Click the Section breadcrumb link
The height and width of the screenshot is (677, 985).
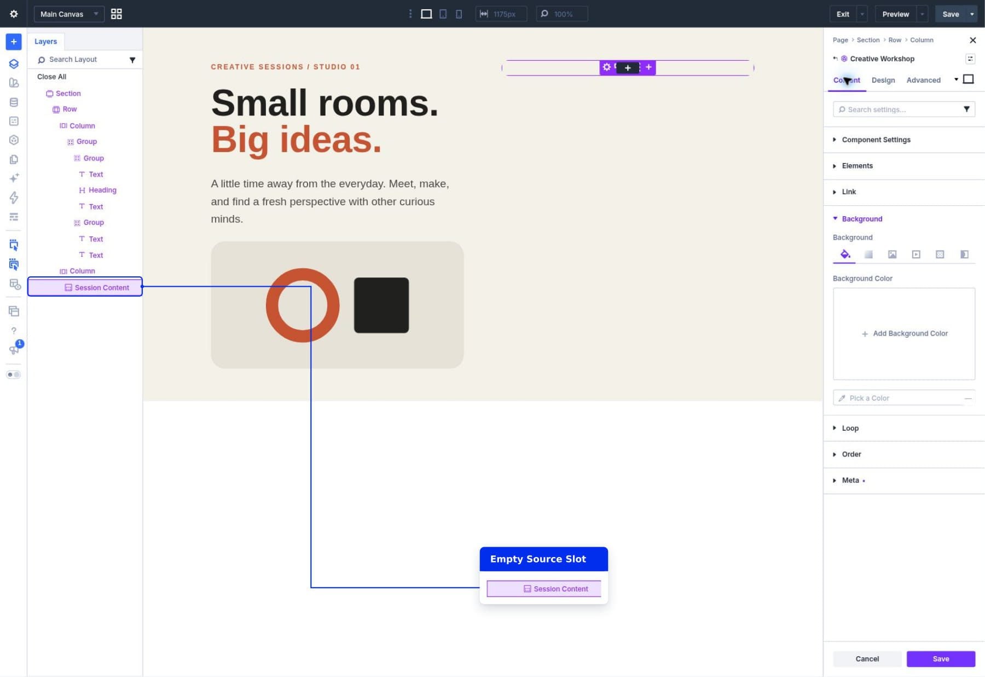[x=868, y=40]
